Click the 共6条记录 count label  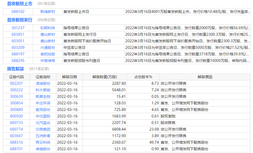click(x=47, y=20)
